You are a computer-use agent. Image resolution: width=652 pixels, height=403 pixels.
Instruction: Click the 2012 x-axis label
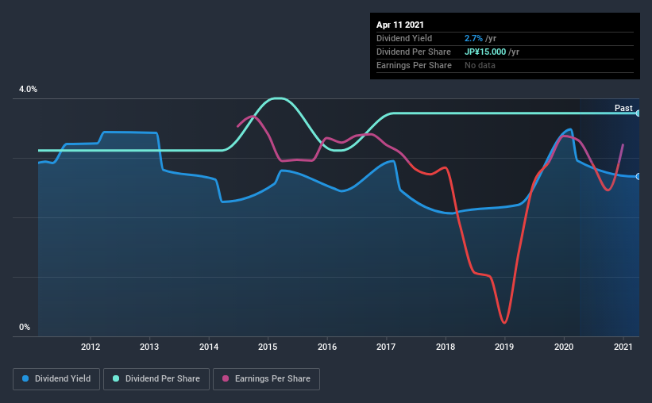pos(91,347)
